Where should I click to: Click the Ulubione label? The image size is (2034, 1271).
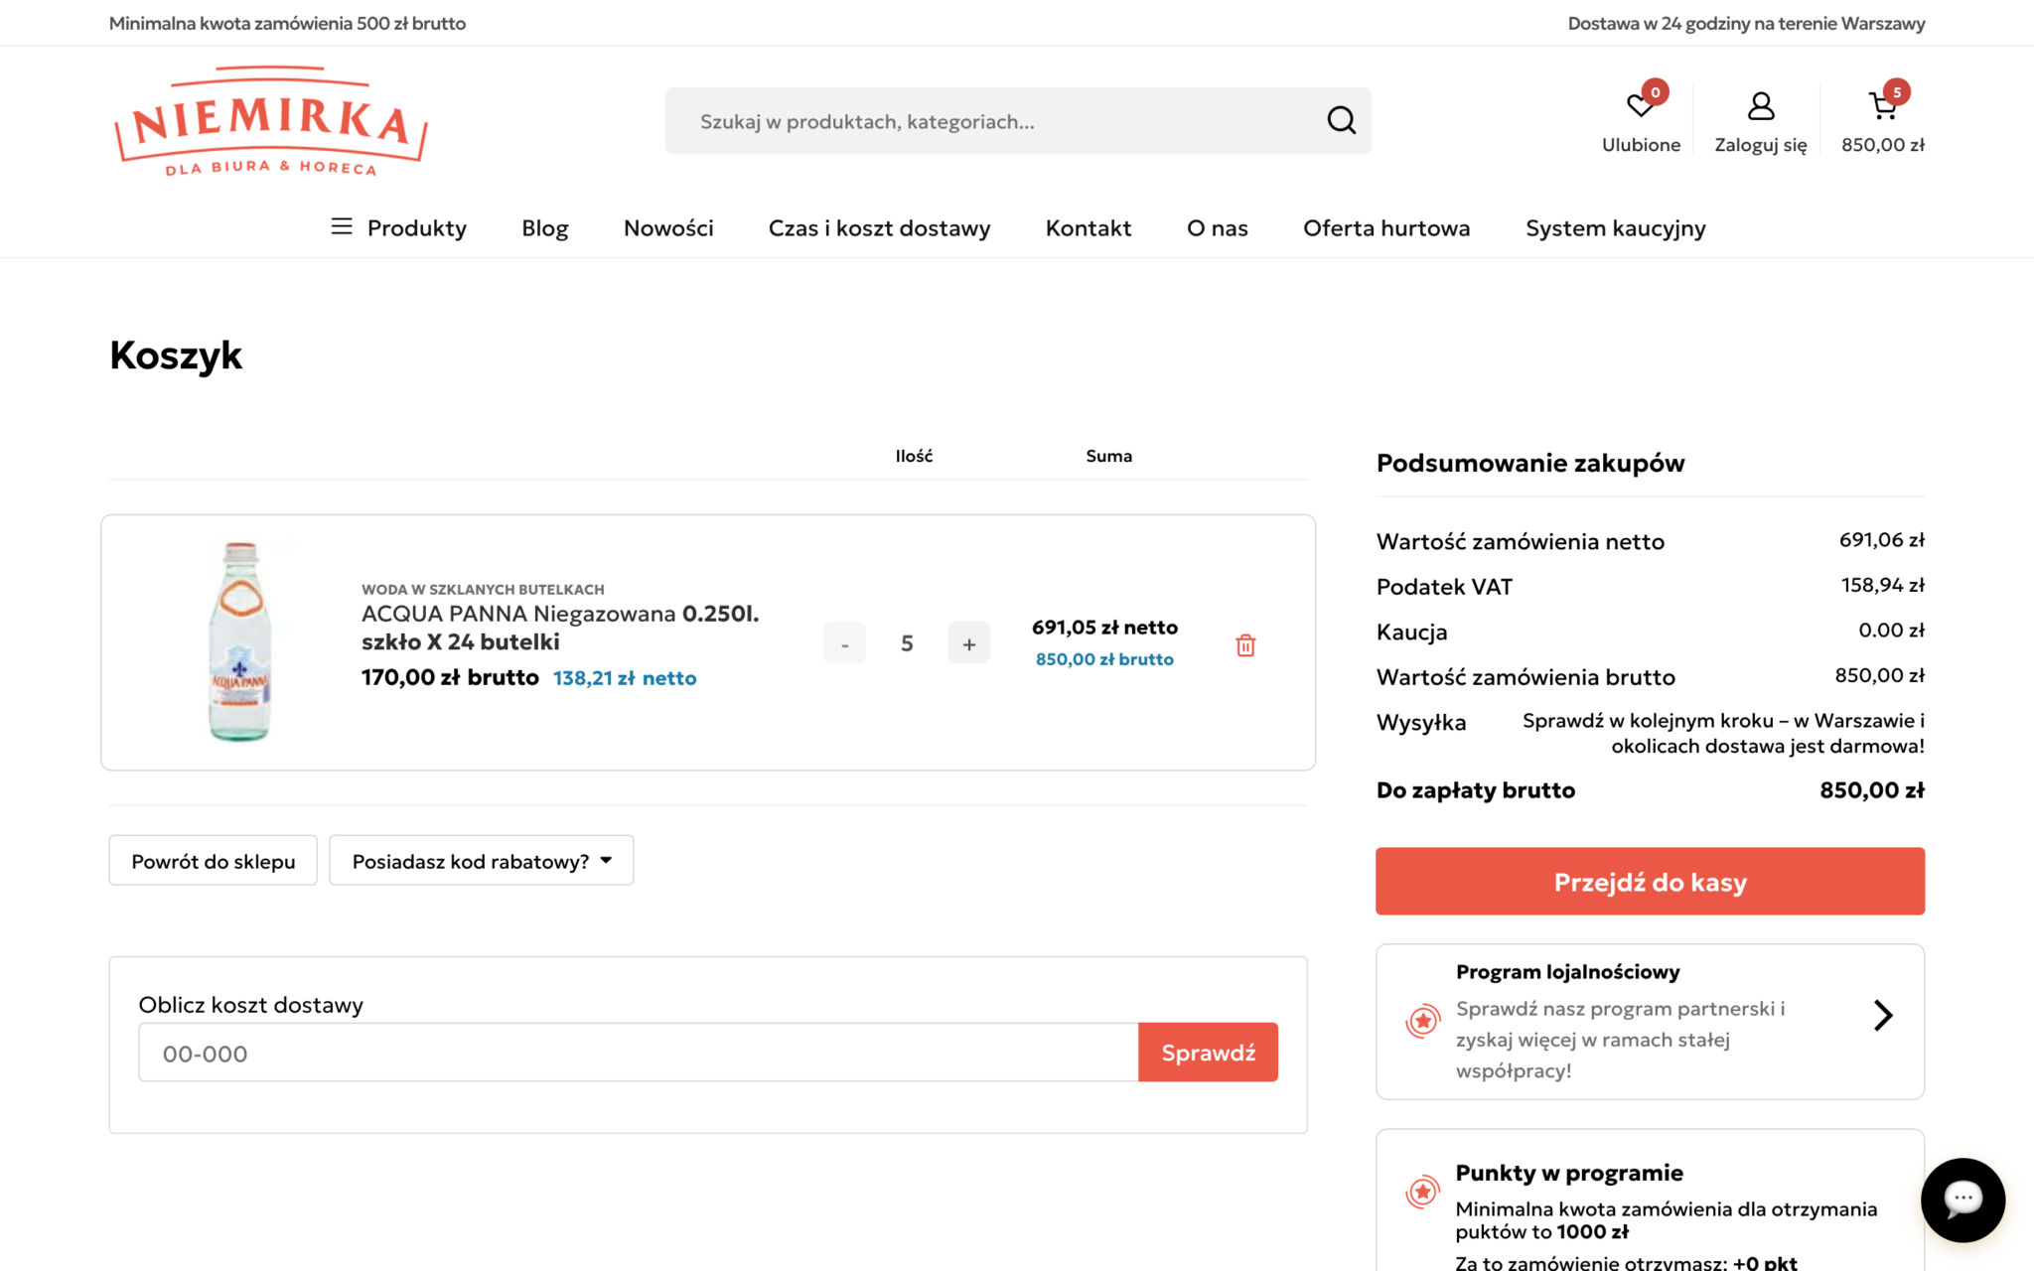click(x=1641, y=145)
